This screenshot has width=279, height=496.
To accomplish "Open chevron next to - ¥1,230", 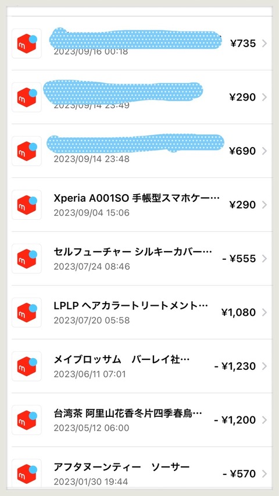I will [264, 366].
